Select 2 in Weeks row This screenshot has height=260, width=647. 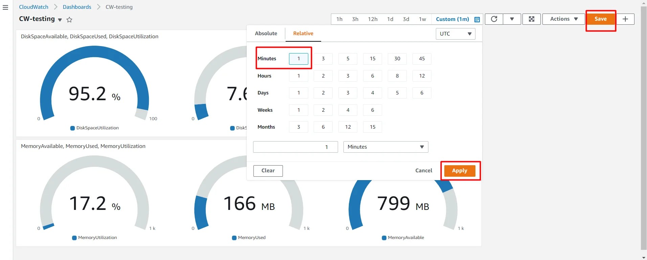pyautogui.click(x=323, y=110)
